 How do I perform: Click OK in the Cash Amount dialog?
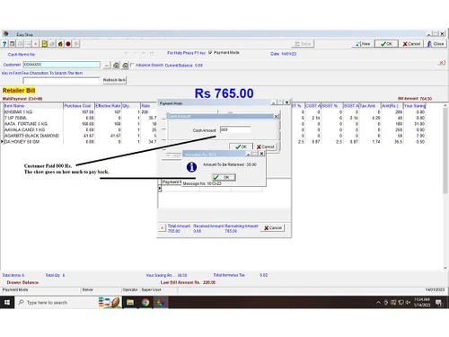[241, 146]
